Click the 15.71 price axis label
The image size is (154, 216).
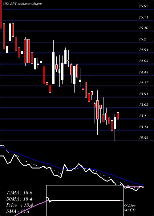[144, 17]
